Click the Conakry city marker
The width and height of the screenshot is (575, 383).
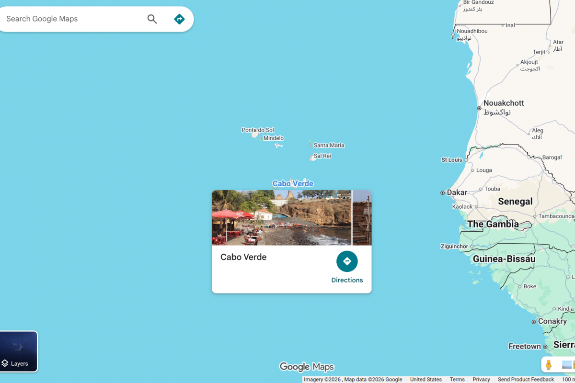tap(534, 322)
